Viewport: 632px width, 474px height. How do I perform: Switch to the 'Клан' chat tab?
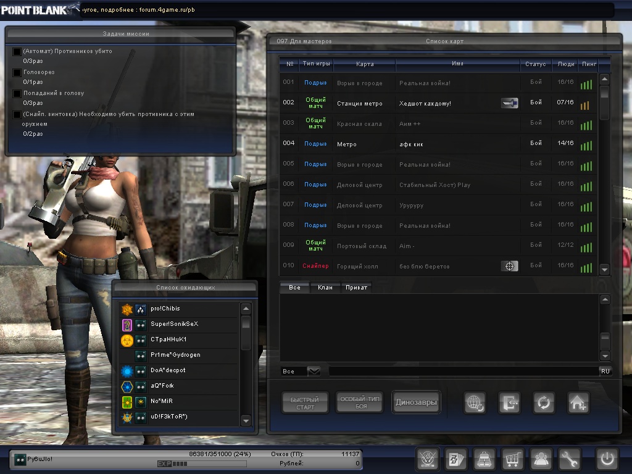click(325, 288)
